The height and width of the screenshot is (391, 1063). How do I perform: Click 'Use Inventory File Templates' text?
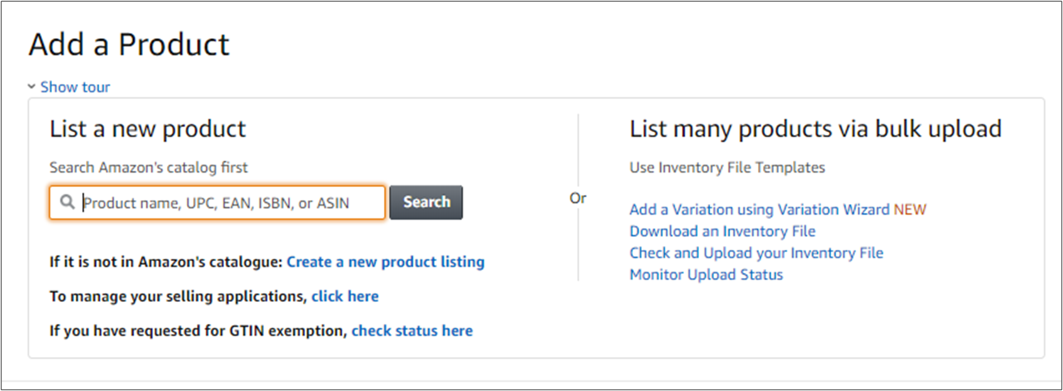pyautogui.click(x=727, y=168)
